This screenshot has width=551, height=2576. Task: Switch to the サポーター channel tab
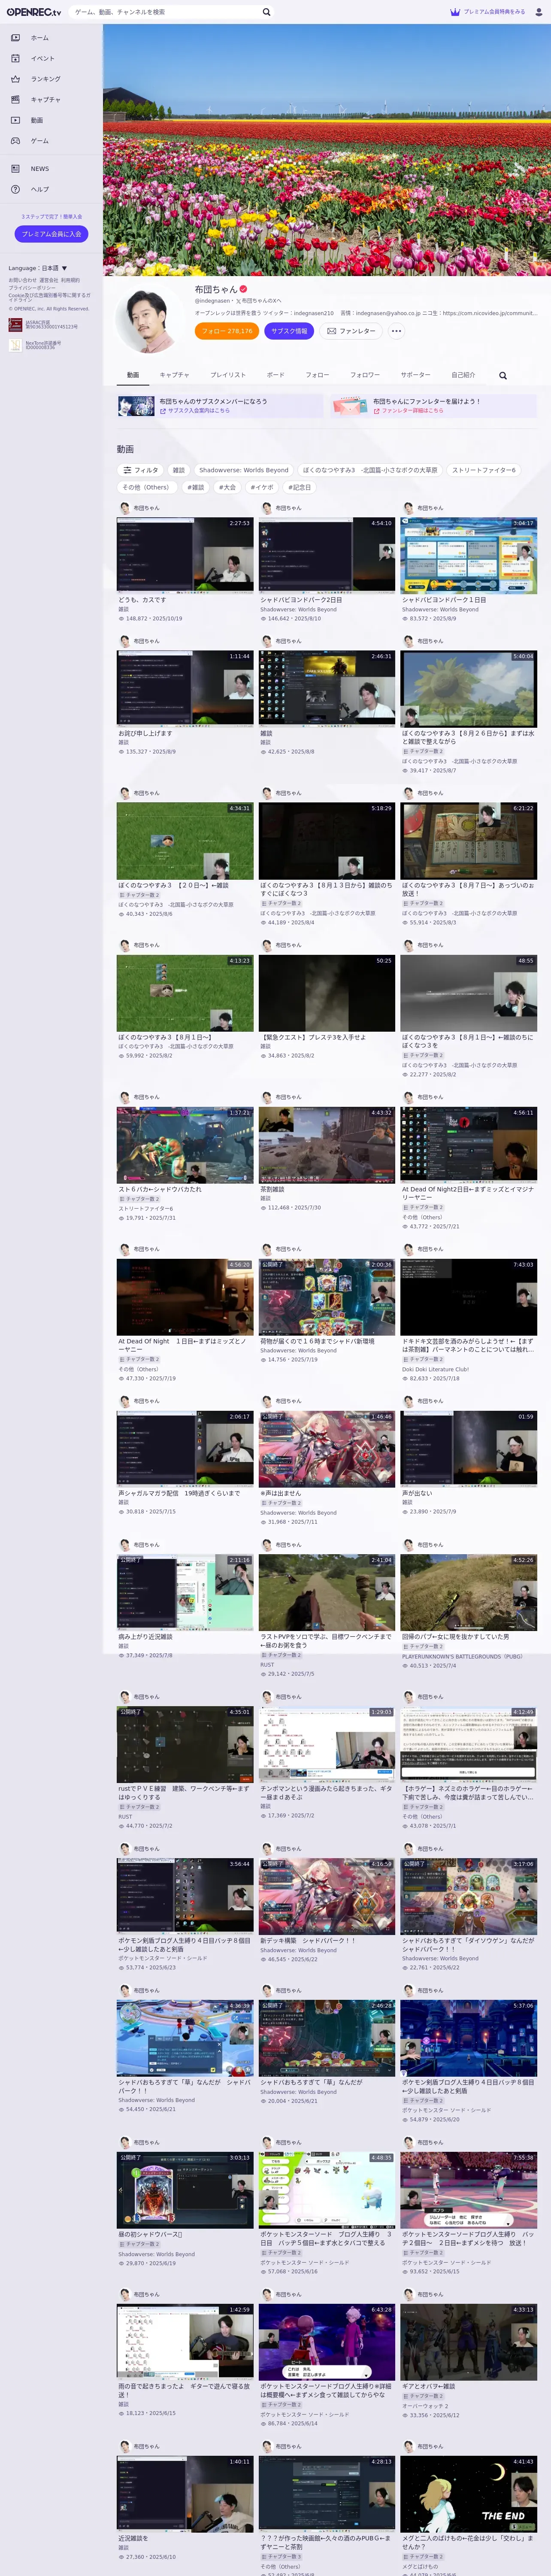click(415, 375)
